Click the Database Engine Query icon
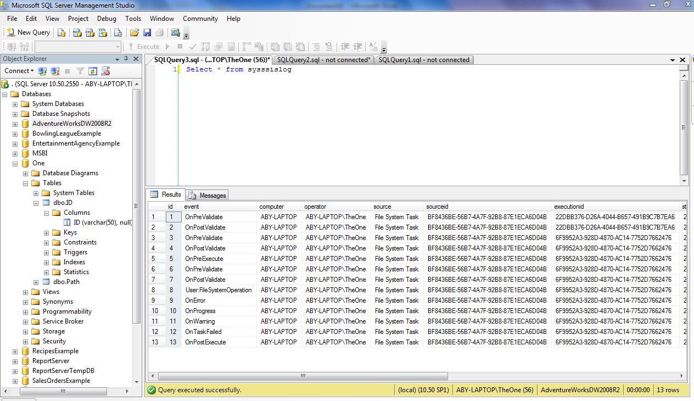Image resolution: width=694 pixels, height=401 pixels. click(61, 32)
